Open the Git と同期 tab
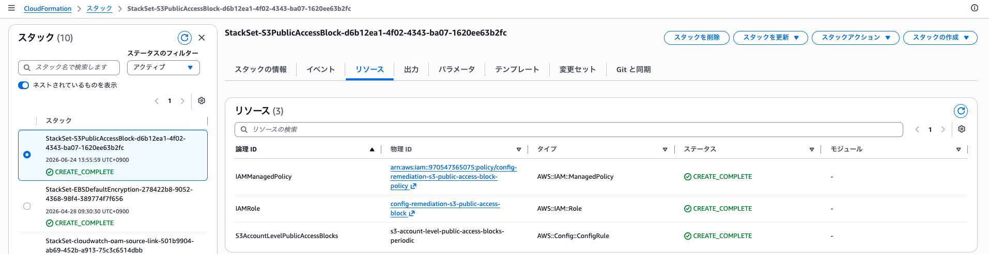The width and height of the screenshot is (989, 254). coord(633,70)
